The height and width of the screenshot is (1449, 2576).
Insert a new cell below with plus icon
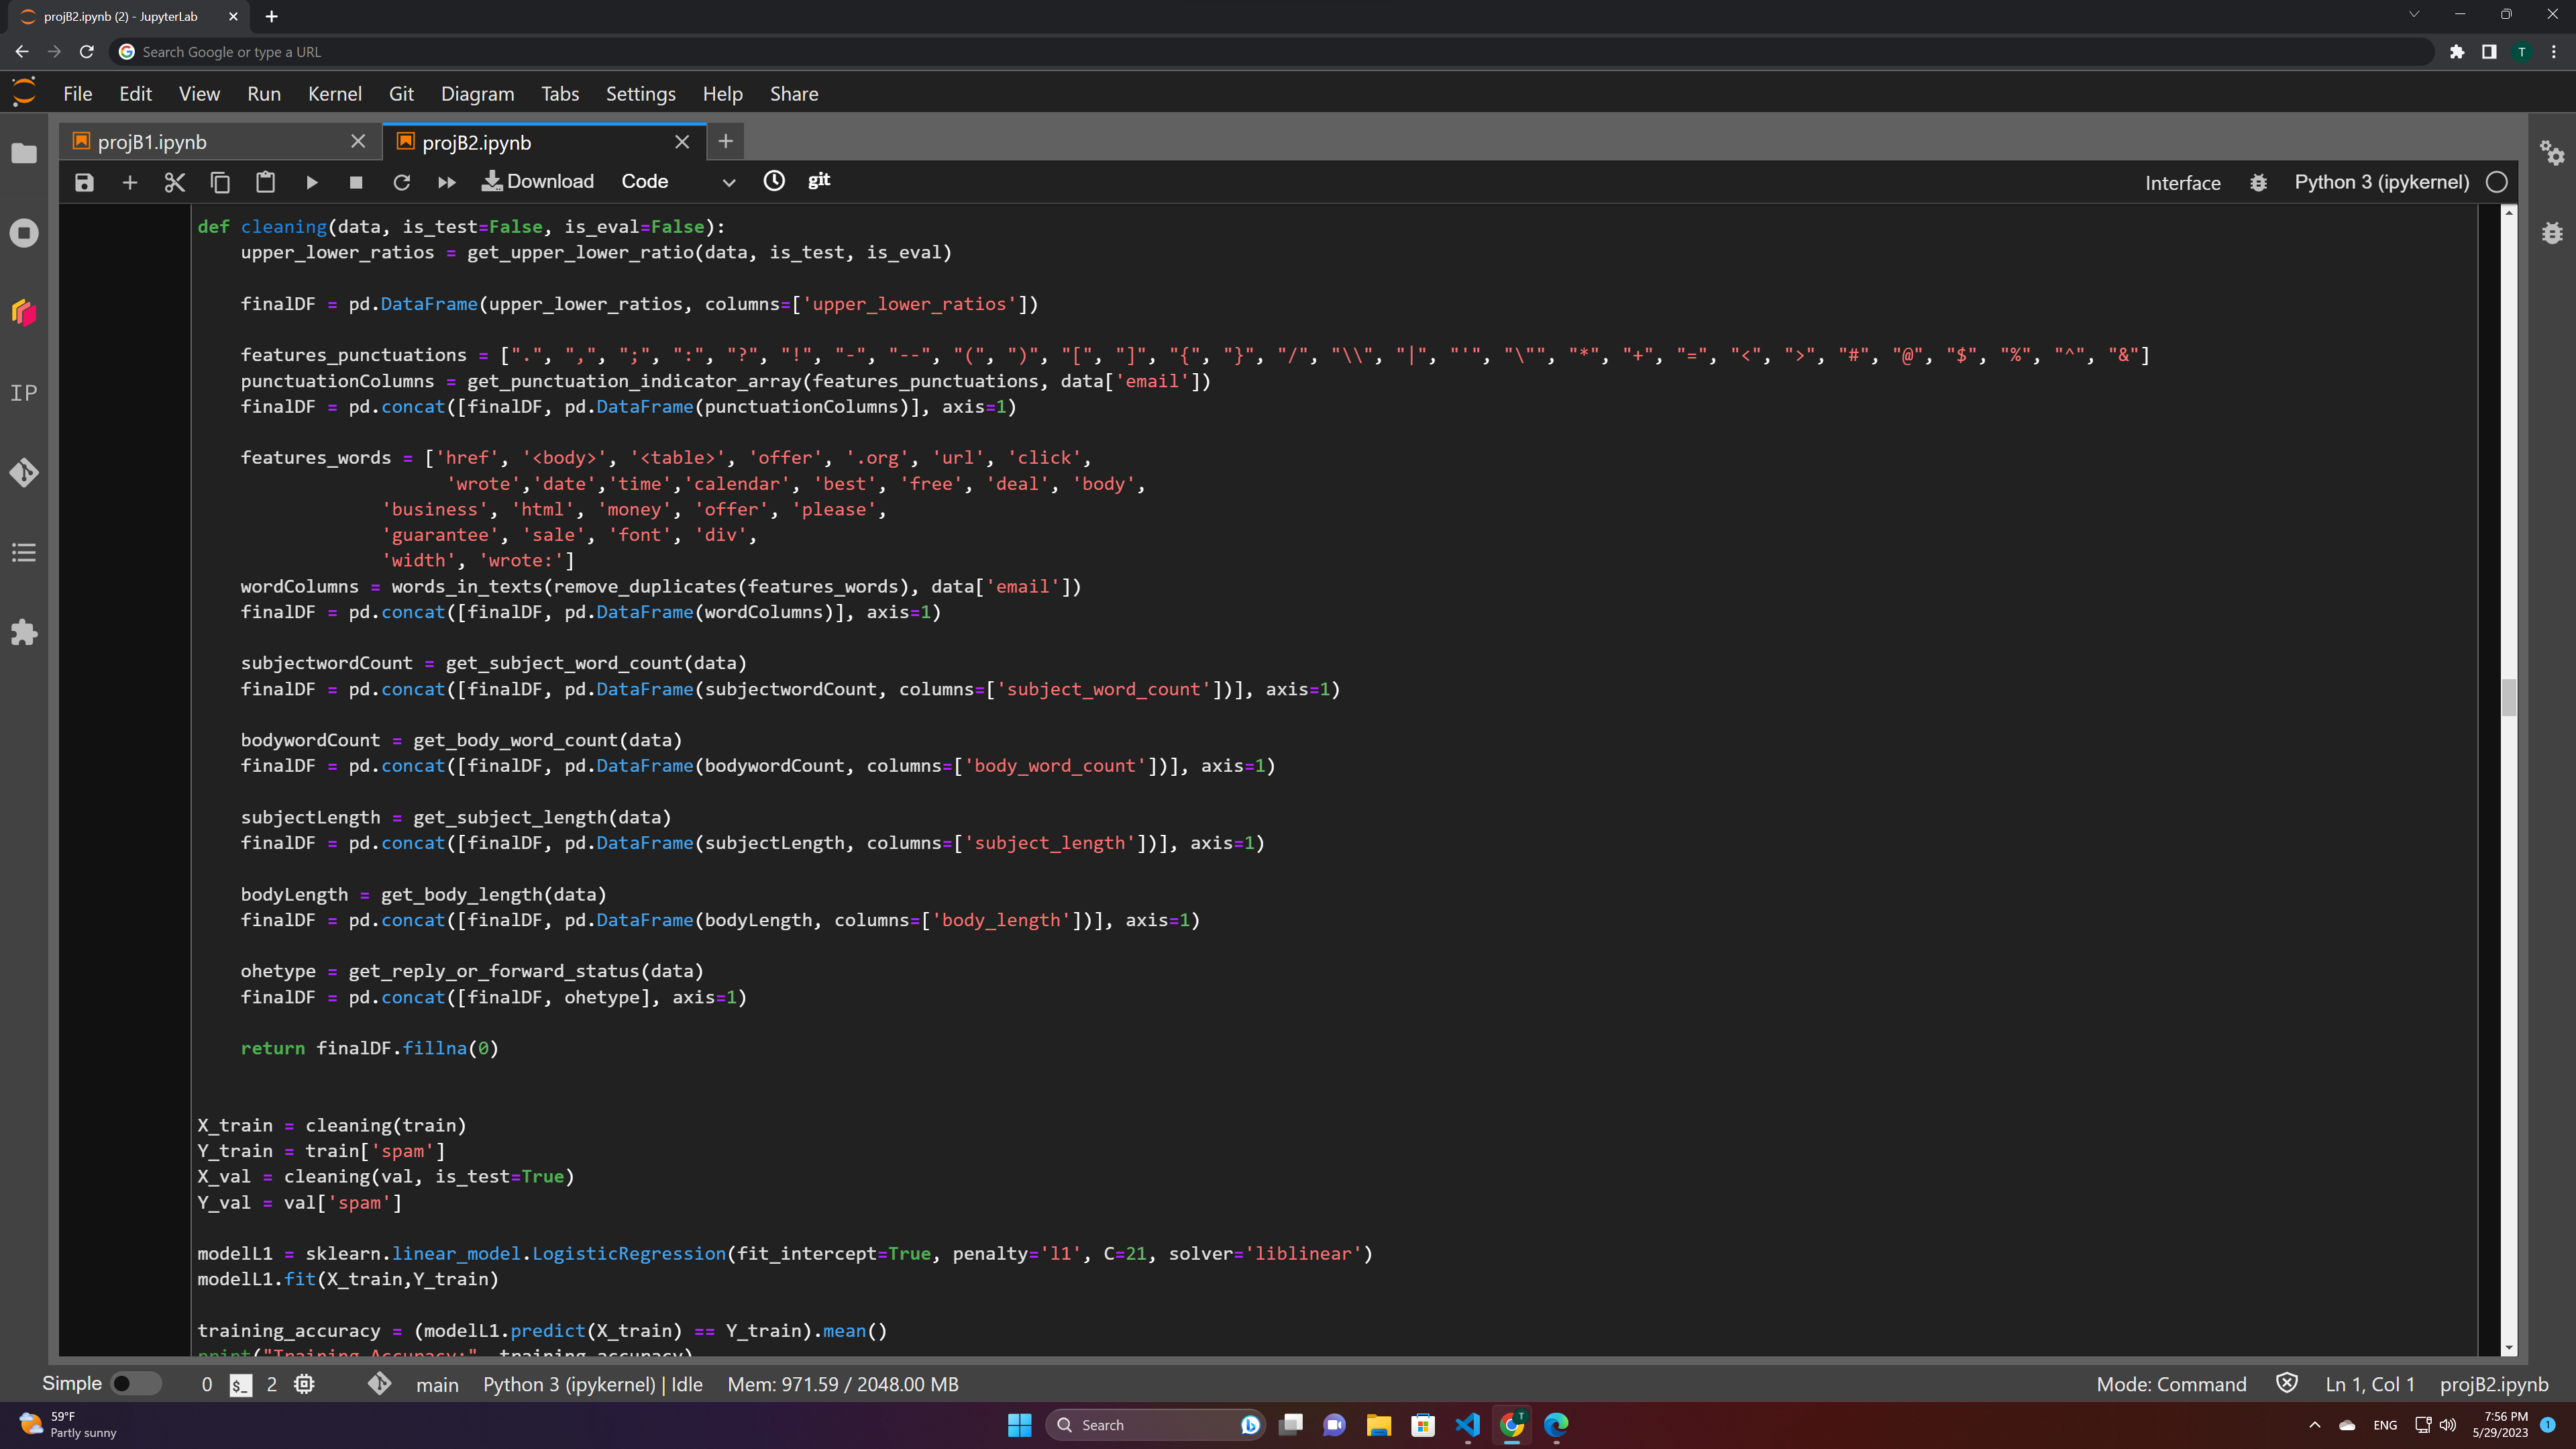point(129,182)
